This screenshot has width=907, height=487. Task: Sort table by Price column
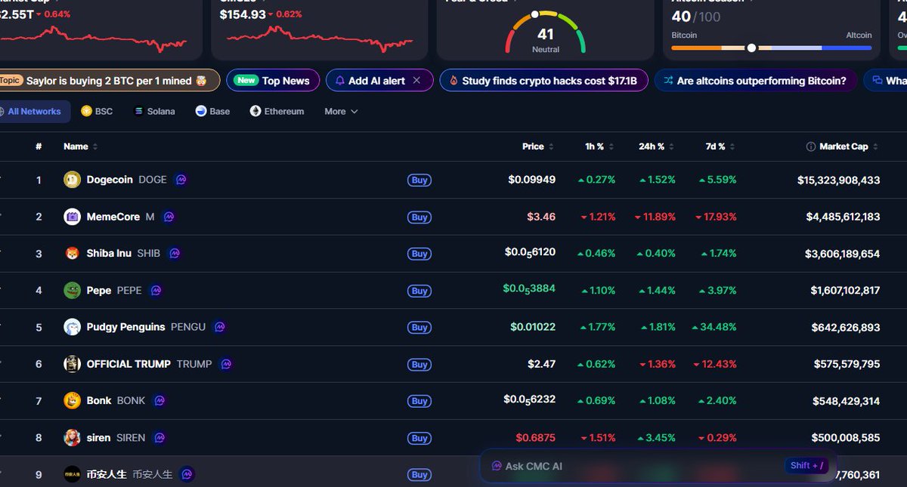tap(538, 146)
